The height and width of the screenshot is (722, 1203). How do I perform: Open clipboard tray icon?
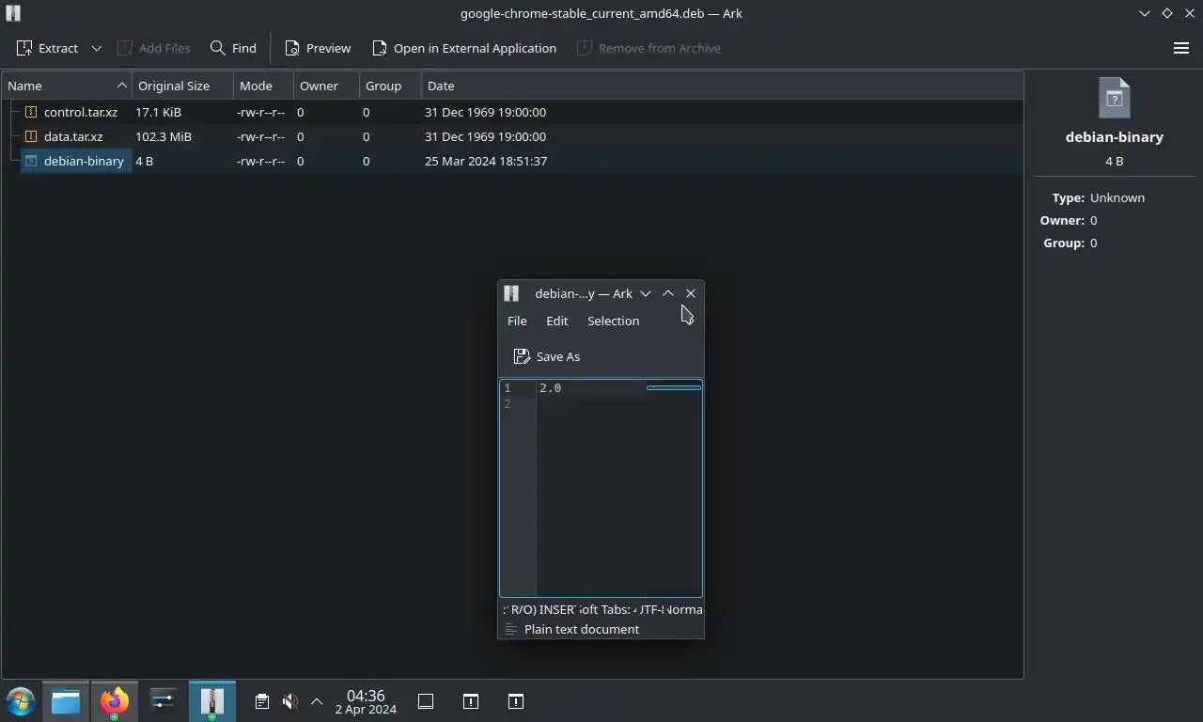tap(262, 701)
